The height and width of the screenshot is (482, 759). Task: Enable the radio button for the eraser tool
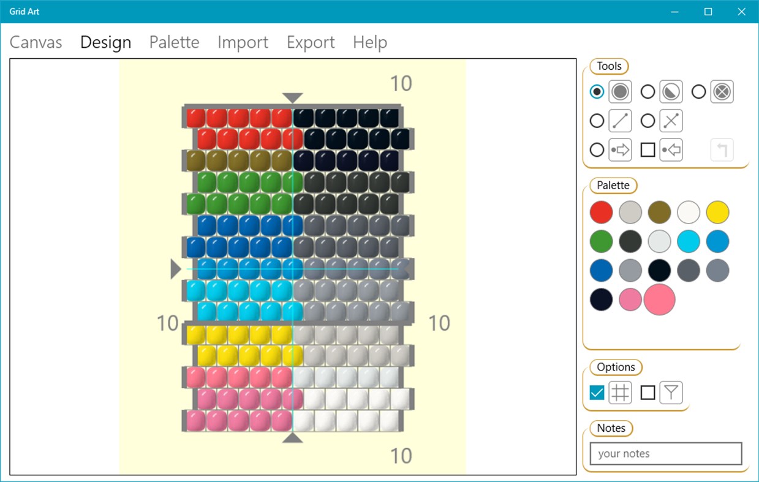(698, 91)
